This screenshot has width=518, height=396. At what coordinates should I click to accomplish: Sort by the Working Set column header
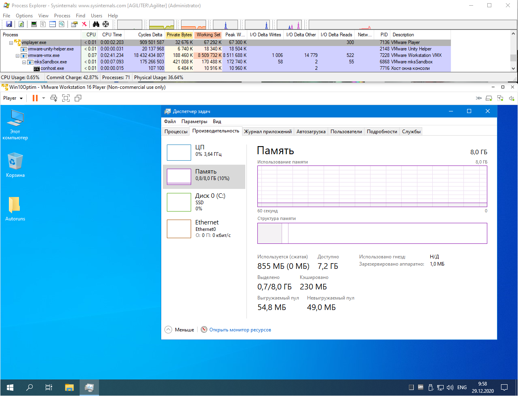point(208,35)
